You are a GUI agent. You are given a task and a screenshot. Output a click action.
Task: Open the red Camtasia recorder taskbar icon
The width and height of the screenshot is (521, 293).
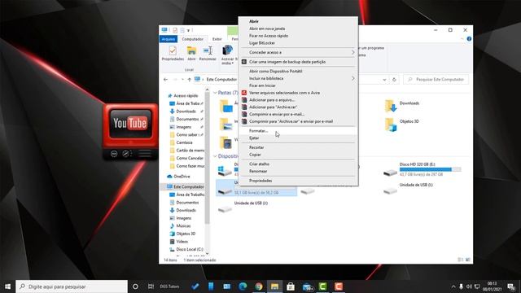click(339, 286)
